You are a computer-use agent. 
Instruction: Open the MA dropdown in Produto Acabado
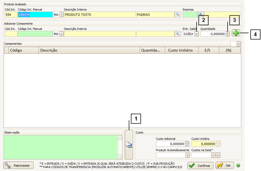click(61, 15)
